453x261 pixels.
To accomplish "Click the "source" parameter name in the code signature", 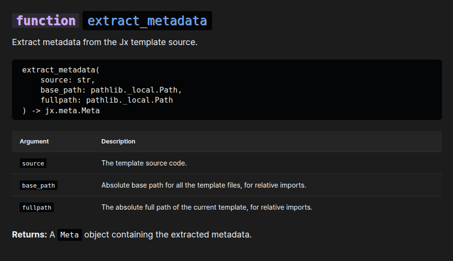I will coord(54,80).
